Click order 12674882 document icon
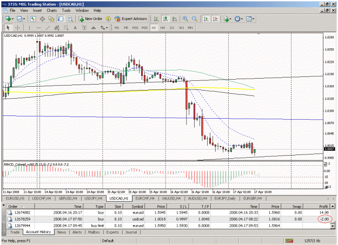The width and height of the screenshot is (338, 245). coord(10,212)
